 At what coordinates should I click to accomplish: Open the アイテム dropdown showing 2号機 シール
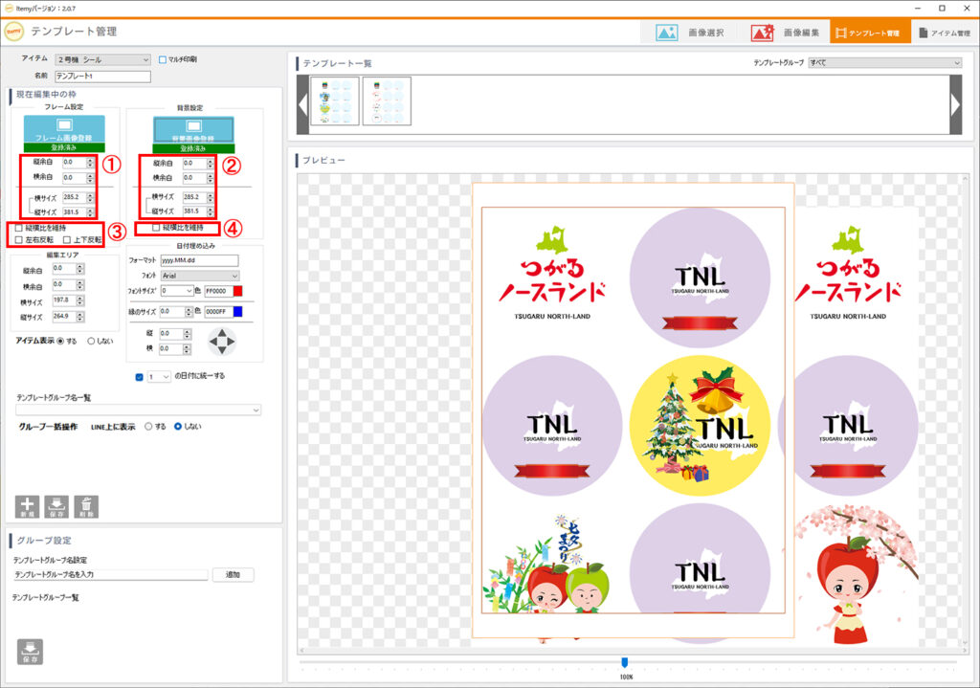[102, 59]
